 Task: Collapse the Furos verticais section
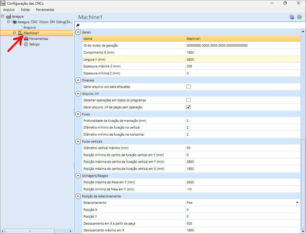pos(78,141)
